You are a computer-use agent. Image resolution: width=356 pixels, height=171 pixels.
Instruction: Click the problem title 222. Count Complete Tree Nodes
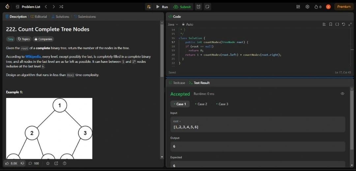click(x=48, y=29)
